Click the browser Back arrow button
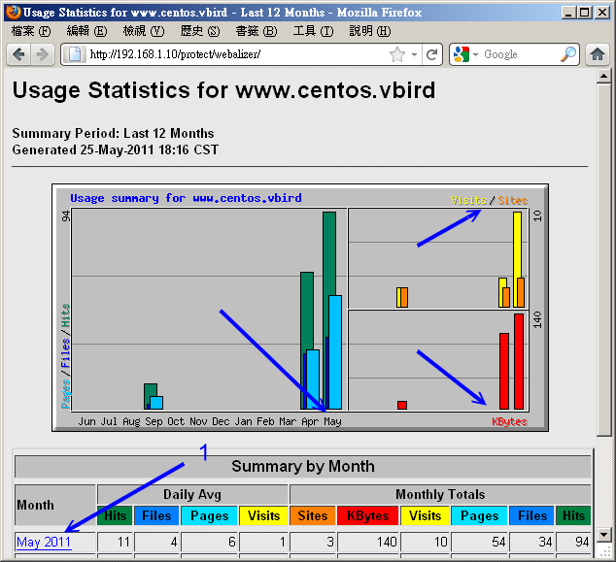 pos(18,54)
